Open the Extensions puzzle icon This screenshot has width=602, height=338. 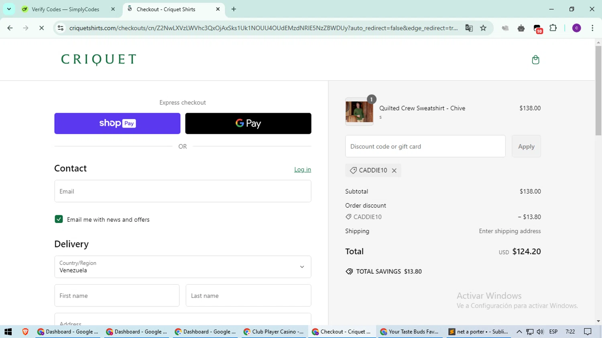553,28
